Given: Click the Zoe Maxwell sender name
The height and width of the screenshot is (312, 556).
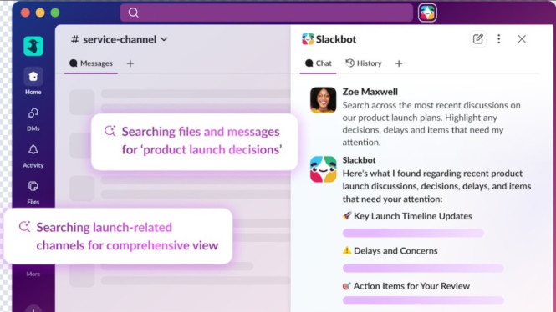Looking at the screenshot, I should pos(370,92).
